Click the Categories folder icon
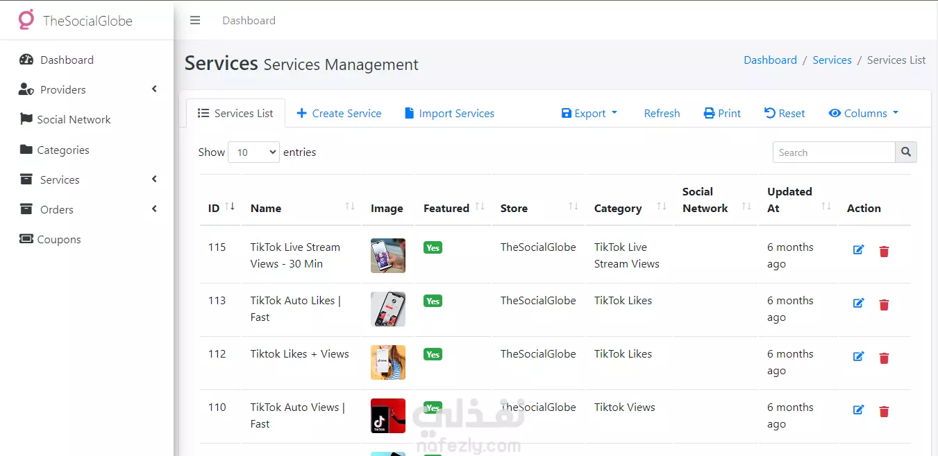The image size is (938, 456). tap(26, 150)
